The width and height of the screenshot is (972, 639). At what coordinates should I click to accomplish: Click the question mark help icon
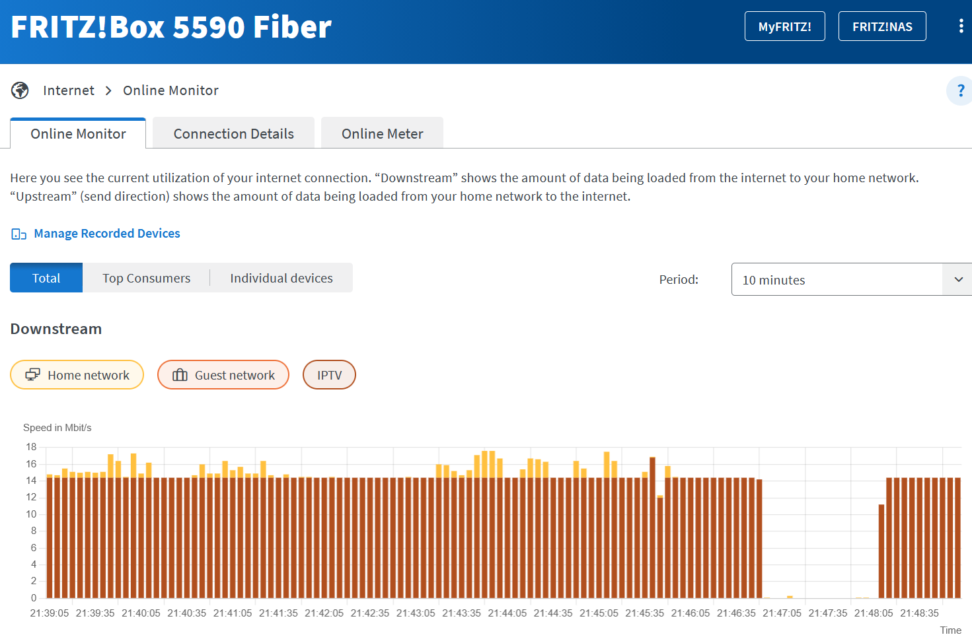[x=960, y=90]
